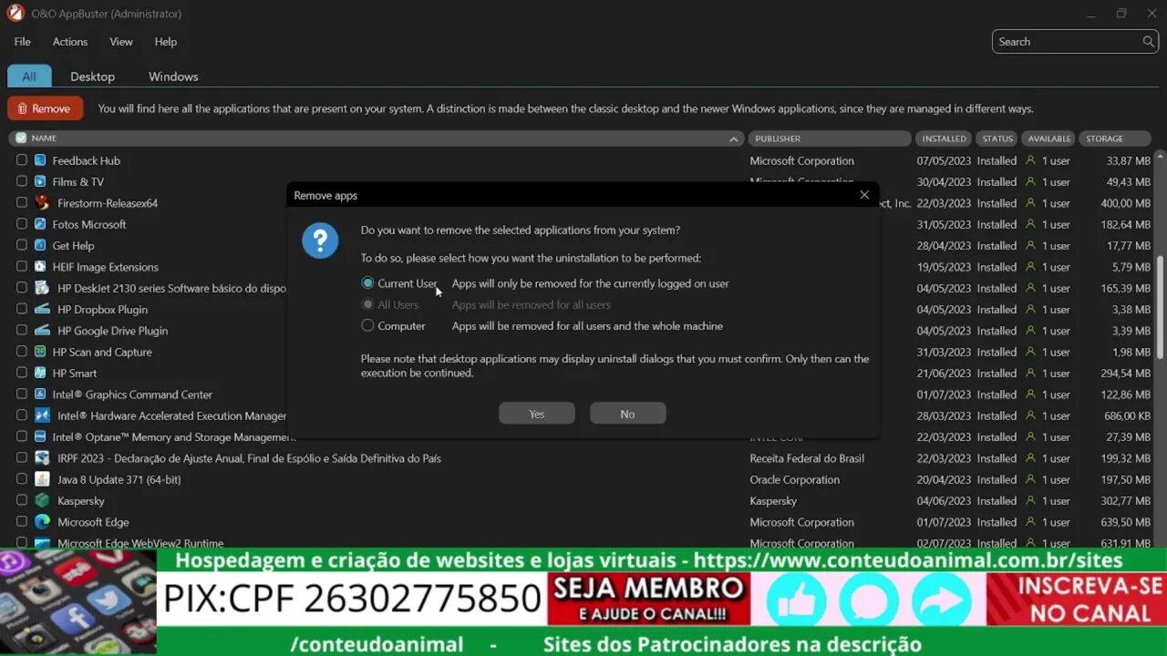Click the Fotos Microsoft app icon
1167x656 pixels.
coord(40,224)
